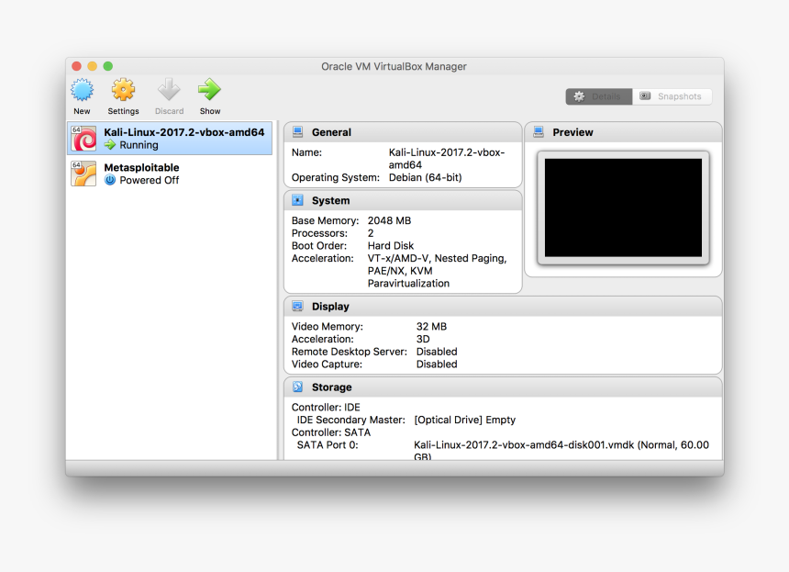Click the Storage section disk icon

(298, 387)
